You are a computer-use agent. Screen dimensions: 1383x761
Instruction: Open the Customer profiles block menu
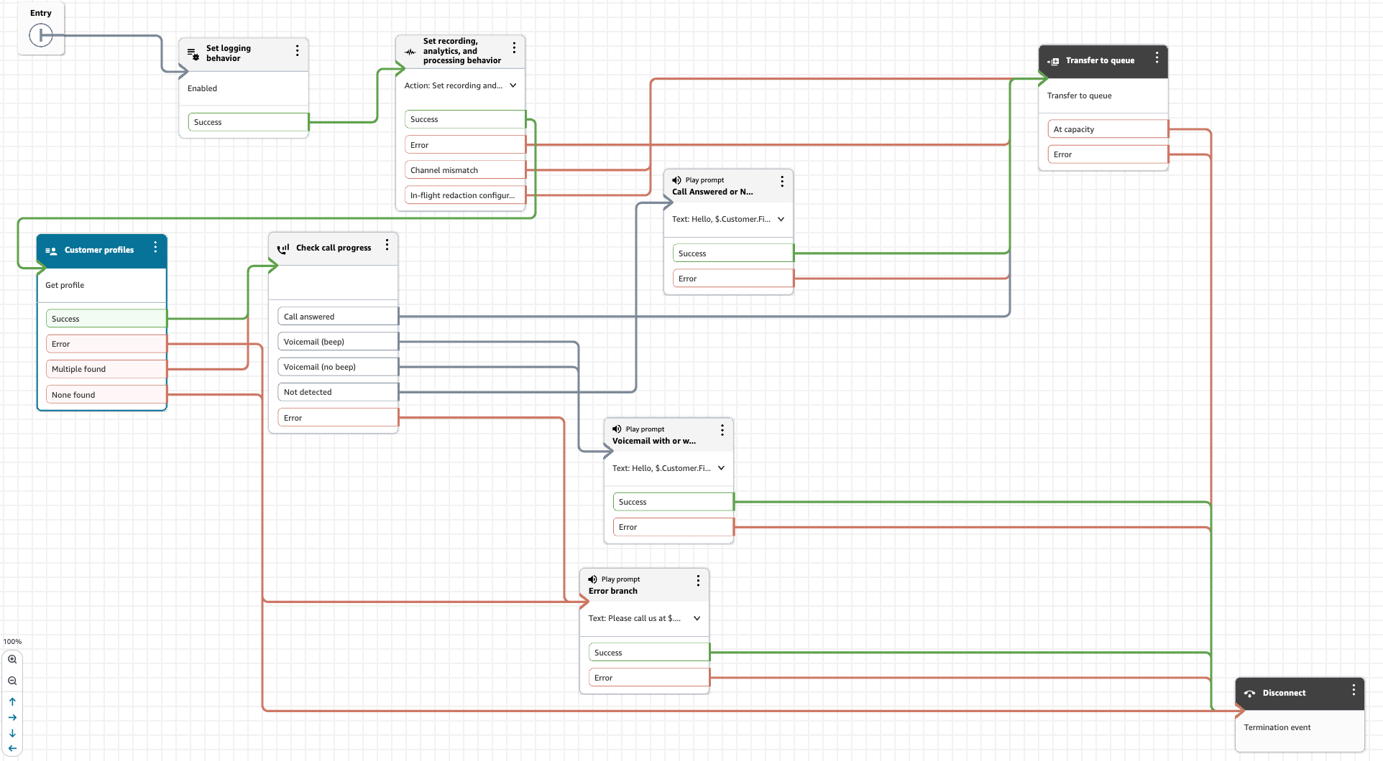[x=155, y=247]
